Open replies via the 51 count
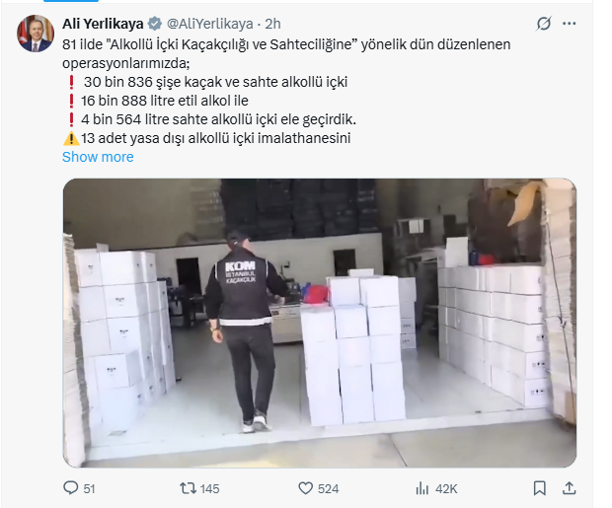Image resolution: width=612 pixels, height=508 pixels. (x=89, y=489)
